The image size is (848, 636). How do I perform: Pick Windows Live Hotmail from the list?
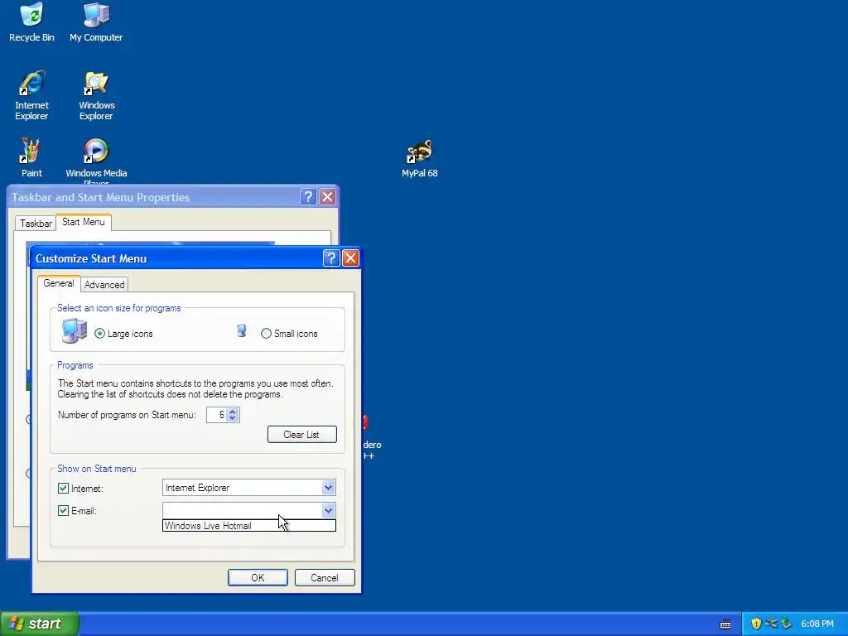[248, 526]
